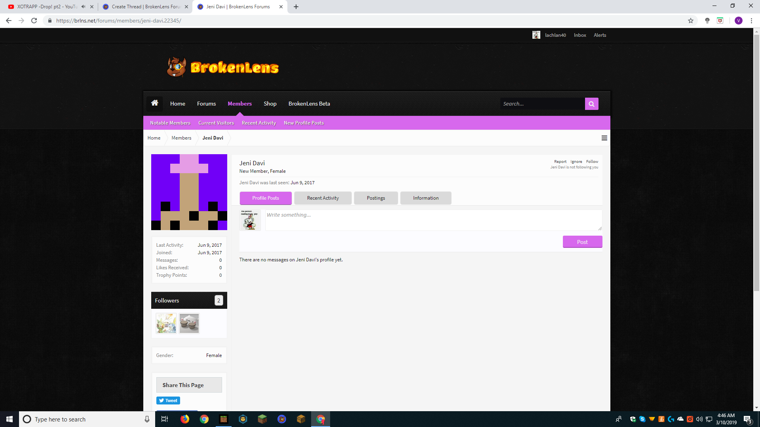This screenshot has width=760, height=427.
Task: Follow Jeni Davi
Action: click(592, 161)
